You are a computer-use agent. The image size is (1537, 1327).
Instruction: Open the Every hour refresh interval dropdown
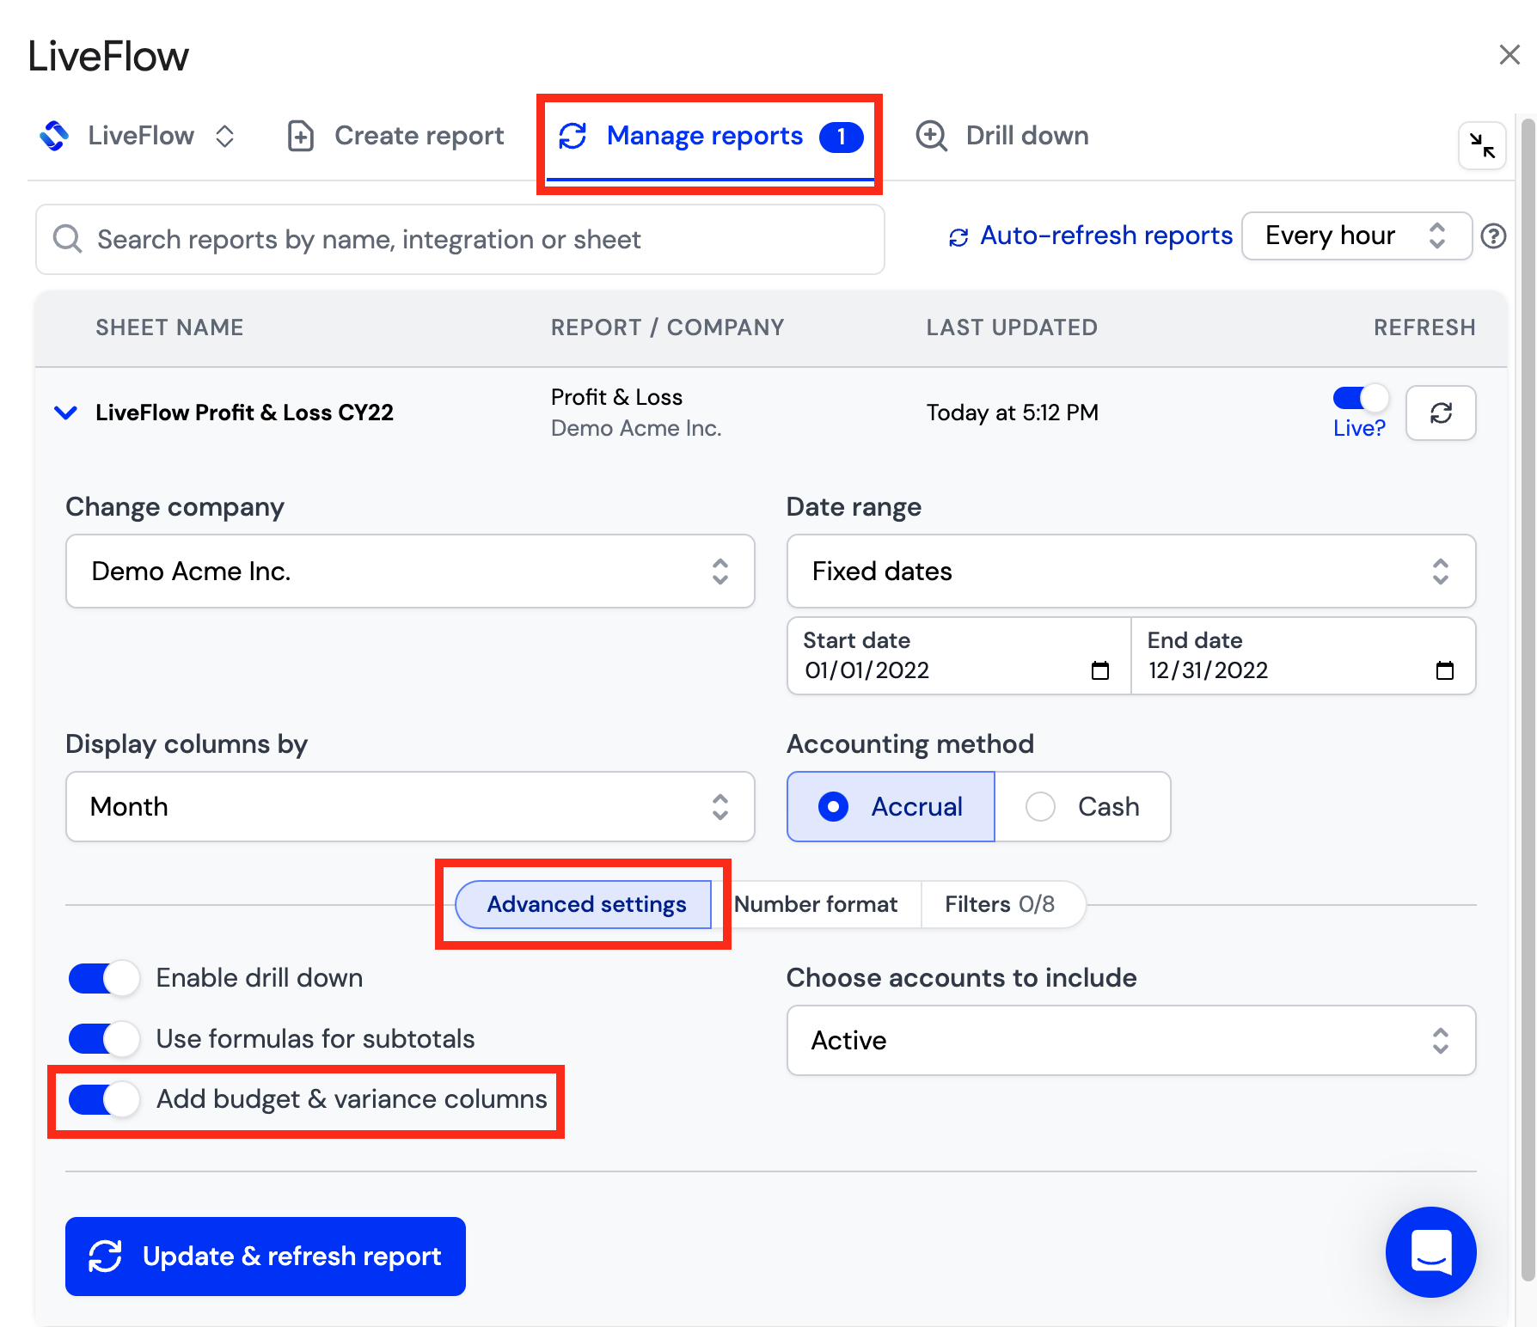click(x=1356, y=235)
